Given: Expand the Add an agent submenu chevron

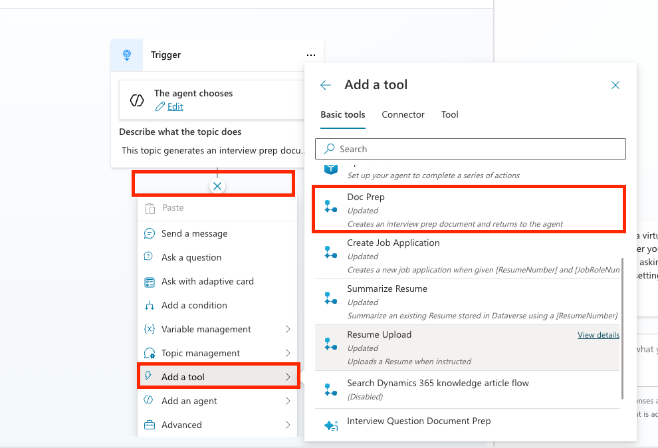Looking at the screenshot, I should pos(288,401).
